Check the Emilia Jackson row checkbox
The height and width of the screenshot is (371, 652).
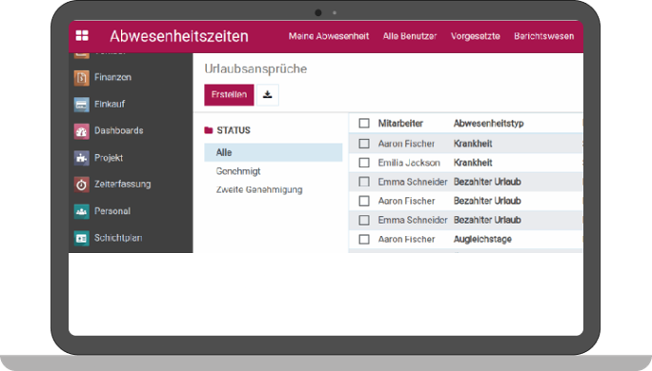click(364, 162)
